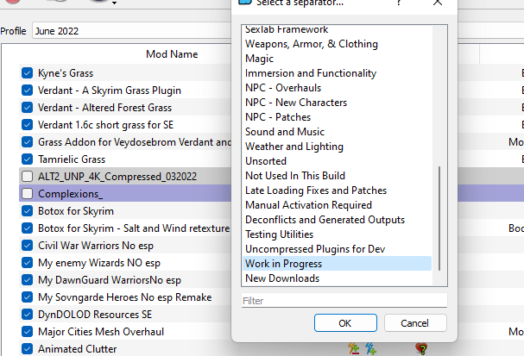Disable DynDOLOD Resources SE checkbox

(27, 315)
